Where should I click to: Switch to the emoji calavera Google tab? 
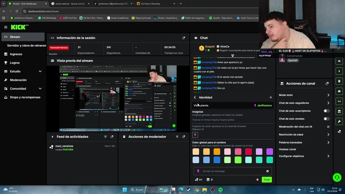coord(70,4)
